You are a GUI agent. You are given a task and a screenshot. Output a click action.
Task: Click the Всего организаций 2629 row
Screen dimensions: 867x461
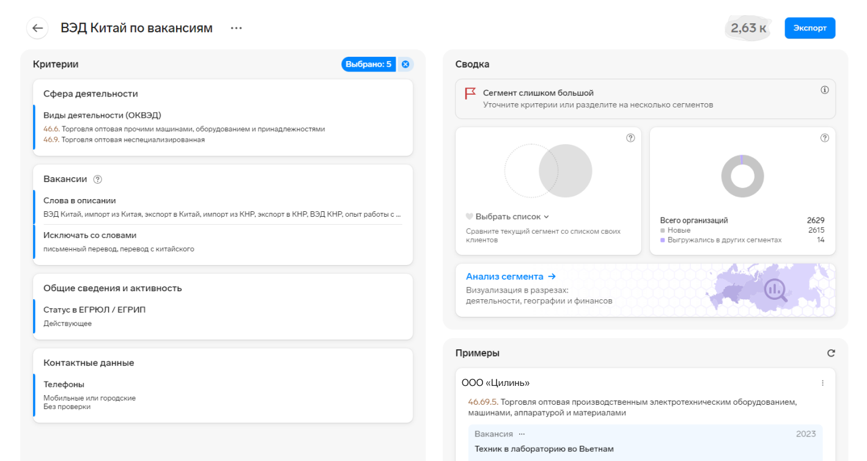(742, 220)
